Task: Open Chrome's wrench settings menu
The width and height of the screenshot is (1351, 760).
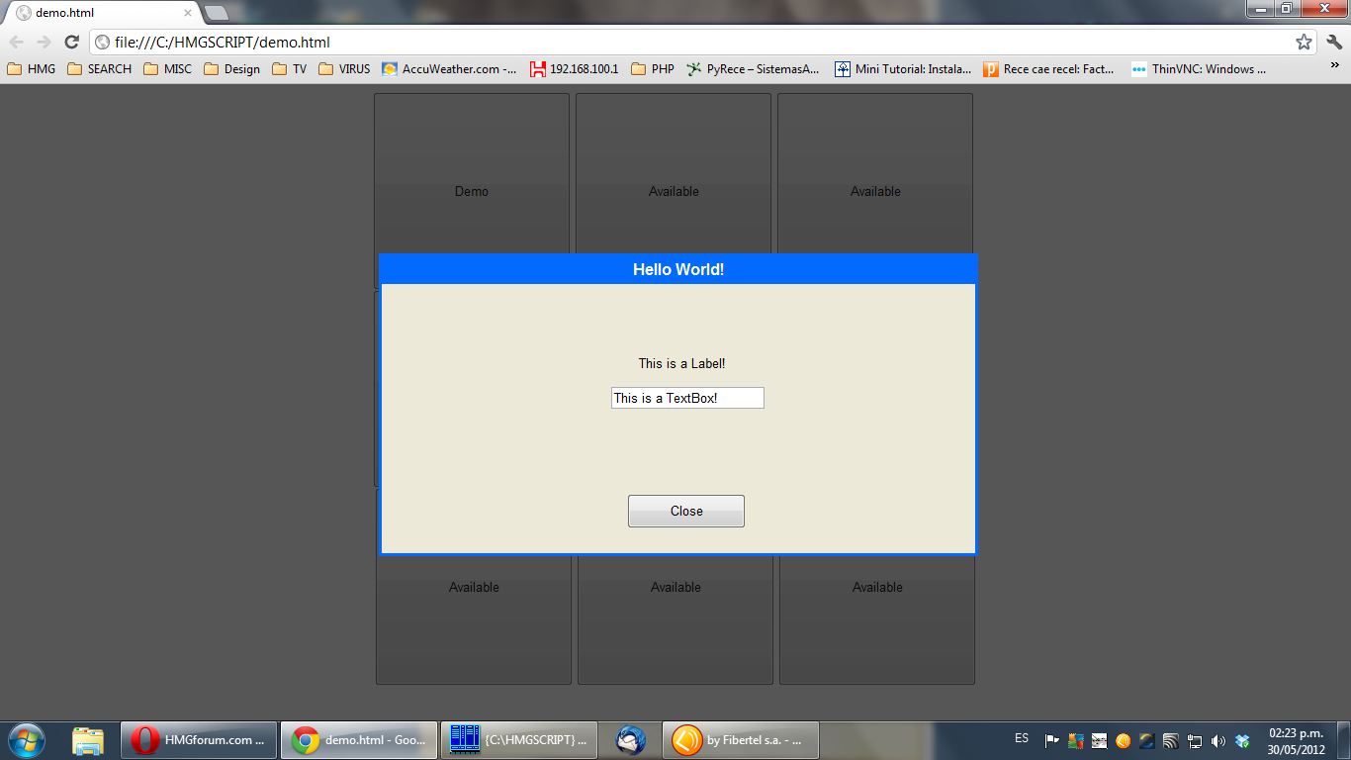Action: coord(1334,43)
